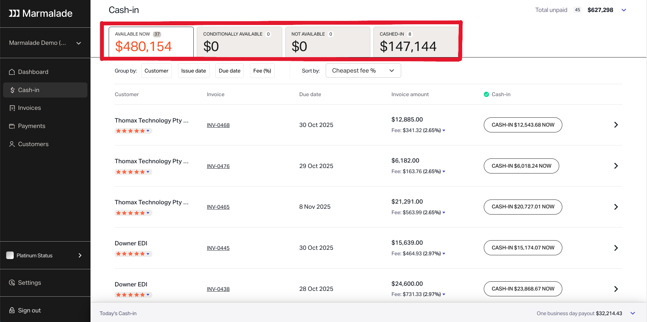Select the Conditionally Available tab

(239, 42)
